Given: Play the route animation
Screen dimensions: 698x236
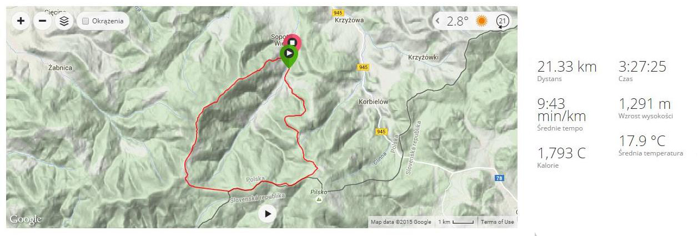Looking at the screenshot, I should (x=268, y=213).
